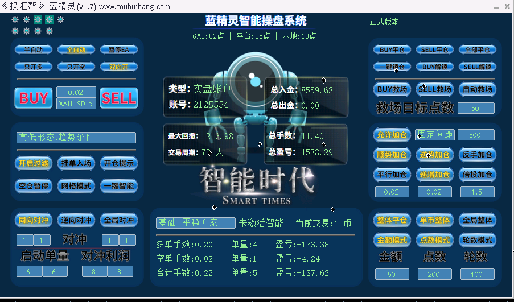The width and height of the screenshot is (514, 302).
Task: Edit the 轮数 rounds value 100
Action: 477,274
